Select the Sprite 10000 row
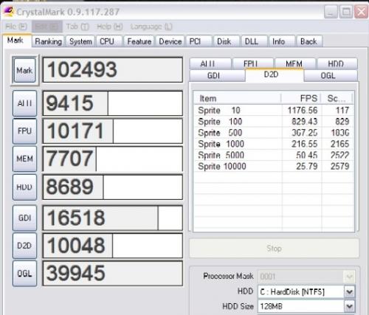 tap(274, 166)
